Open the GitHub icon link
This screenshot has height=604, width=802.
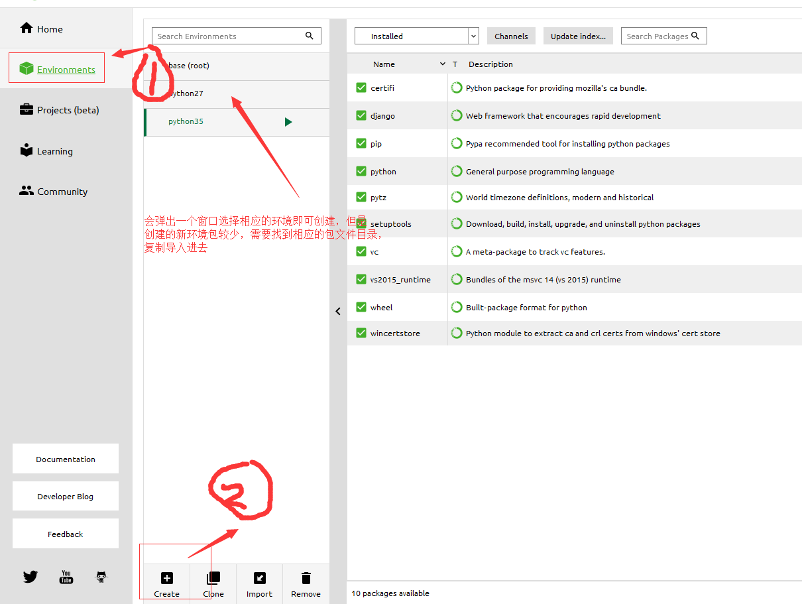pos(101,577)
